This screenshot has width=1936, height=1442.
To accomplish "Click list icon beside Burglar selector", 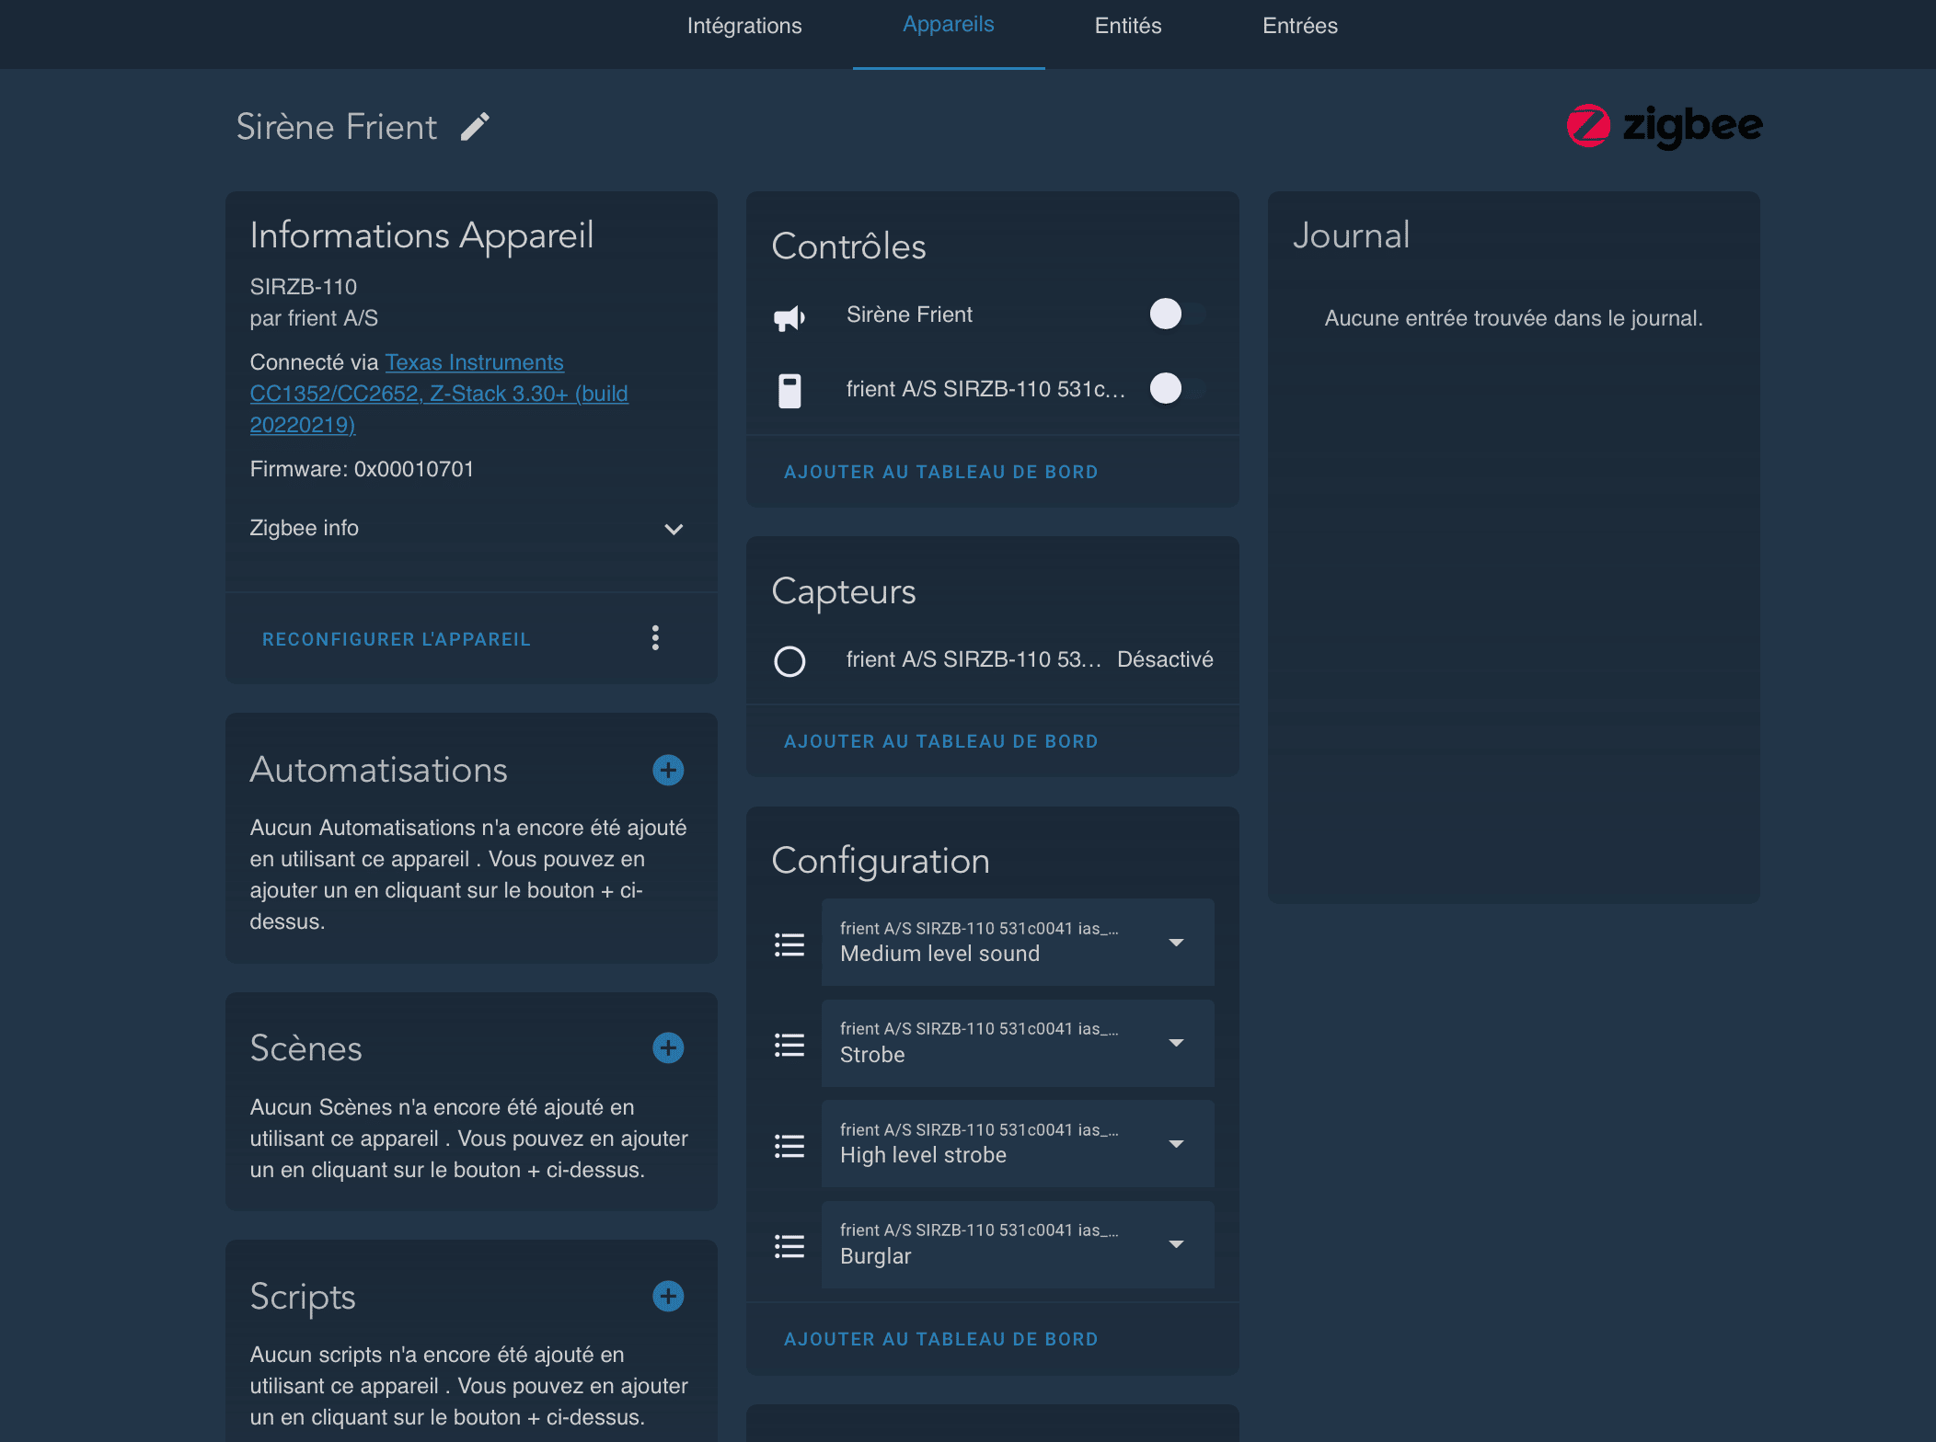I will [x=789, y=1247].
